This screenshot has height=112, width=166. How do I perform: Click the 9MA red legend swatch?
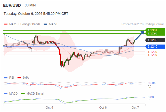click(x=19, y=78)
